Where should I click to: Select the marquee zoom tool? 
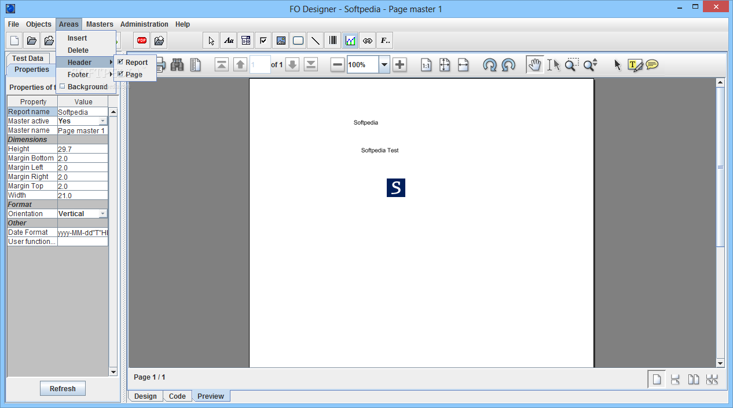point(571,64)
